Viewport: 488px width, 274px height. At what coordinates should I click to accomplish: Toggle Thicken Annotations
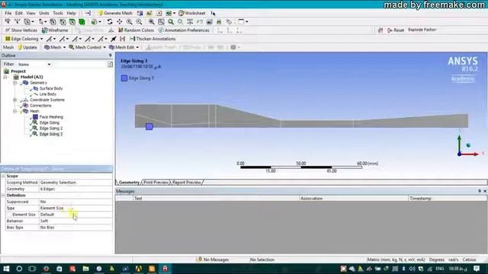point(152,39)
